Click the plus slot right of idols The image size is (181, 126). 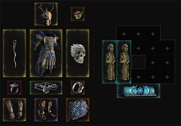click(138, 48)
